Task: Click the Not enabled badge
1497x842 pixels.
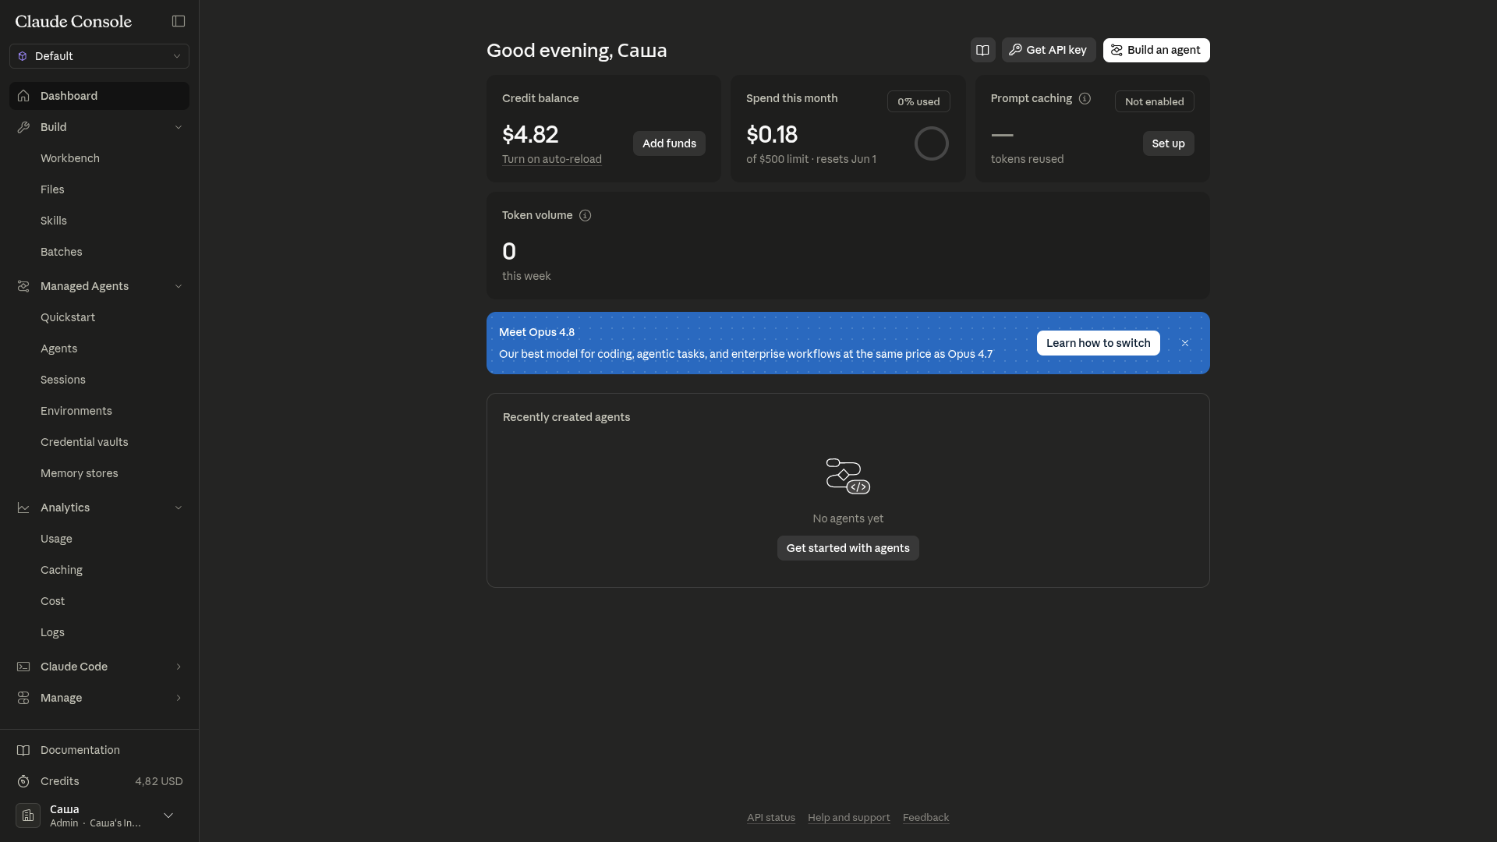Action: [1154, 101]
